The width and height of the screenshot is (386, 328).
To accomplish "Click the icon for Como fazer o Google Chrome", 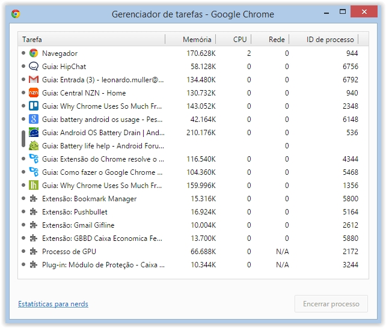I will click(34, 172).
